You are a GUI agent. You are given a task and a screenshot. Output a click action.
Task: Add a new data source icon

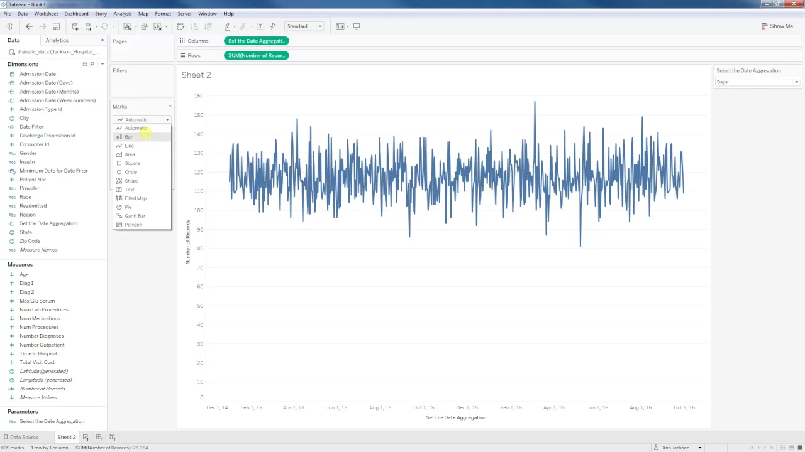[x=75, y=26]
